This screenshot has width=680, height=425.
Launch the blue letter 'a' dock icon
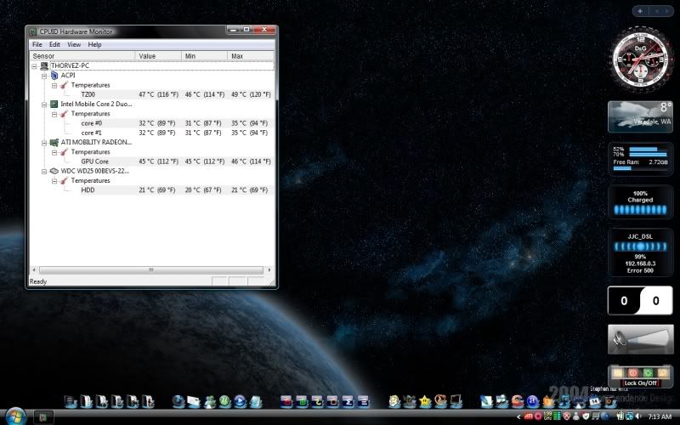click(x=533, y=401)
